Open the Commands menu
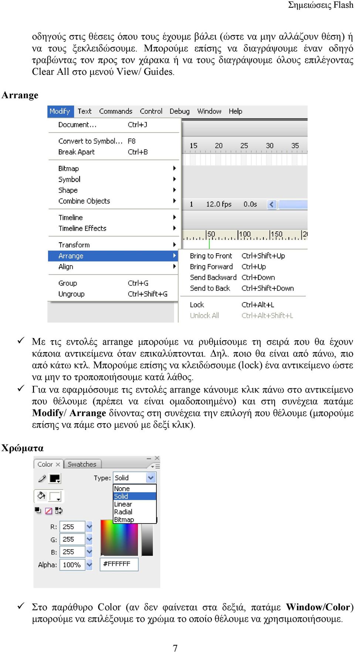 [116, 111]
